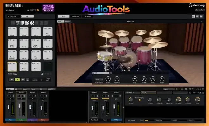This screenshot has height=126, width=209.
Task: Switch to the Kit tab
Action: click(27, 16)
